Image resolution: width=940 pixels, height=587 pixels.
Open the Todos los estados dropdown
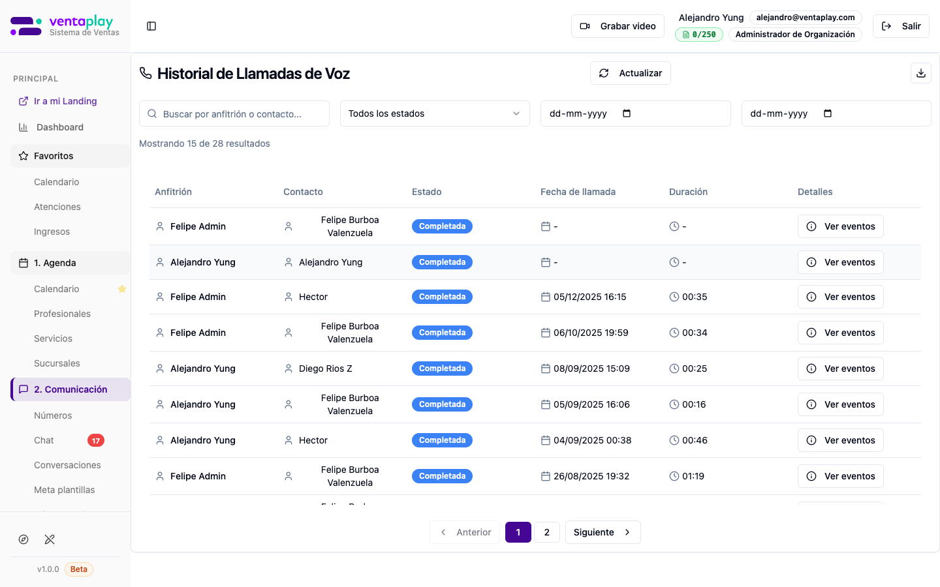(x=434, y=113)
